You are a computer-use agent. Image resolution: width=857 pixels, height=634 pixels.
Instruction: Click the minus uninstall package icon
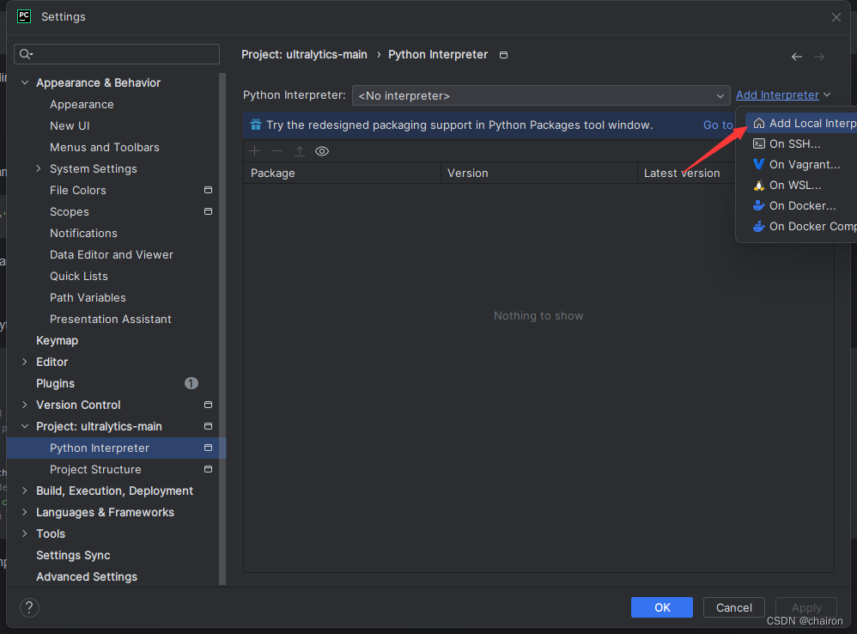pos(277,151)
